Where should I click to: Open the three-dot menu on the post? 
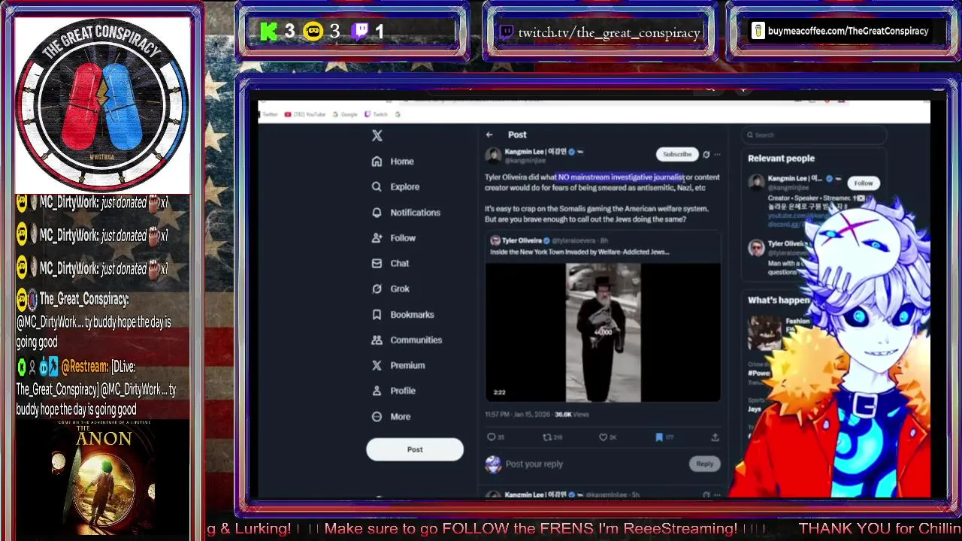tap(717, 154)
